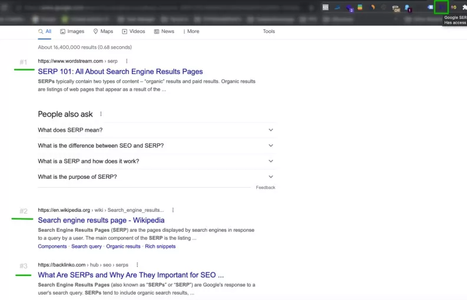The height and width of the screenshot is (300, 467).
Task: Open the Chrome Extensions puzzle-piece menu
Action: (464, 7)
